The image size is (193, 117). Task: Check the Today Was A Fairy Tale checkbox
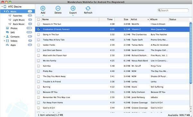pyautogui.click(x=39, y=40)
